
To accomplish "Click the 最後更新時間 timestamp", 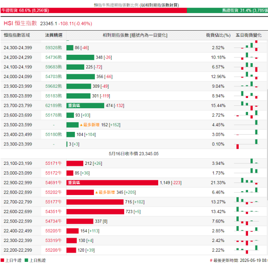I will (239, 260).
